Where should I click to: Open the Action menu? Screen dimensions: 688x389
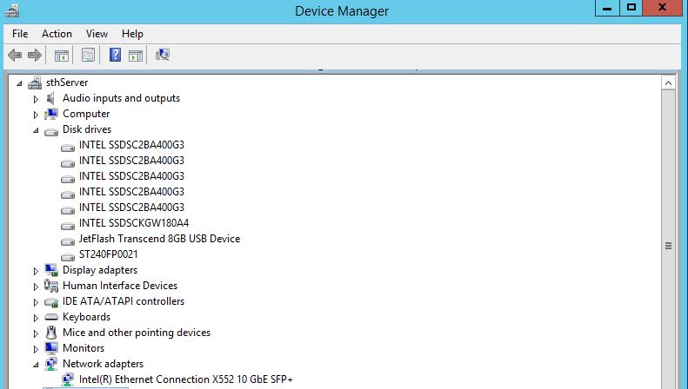[x=57, y=34]
